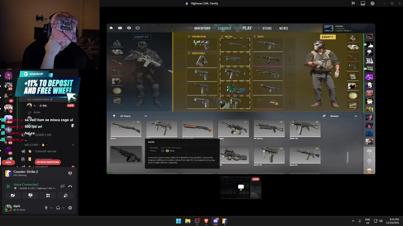Switch to LOADOUT tab
403x226 pixels.
(224, 28)
